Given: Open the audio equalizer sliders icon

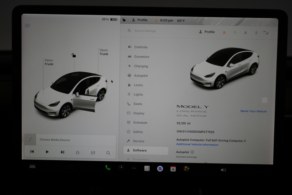Looking at the screenshot, I should click(93, 152).
